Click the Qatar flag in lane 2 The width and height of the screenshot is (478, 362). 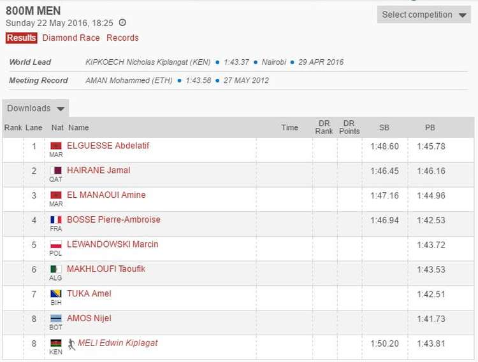click(56, 171)
